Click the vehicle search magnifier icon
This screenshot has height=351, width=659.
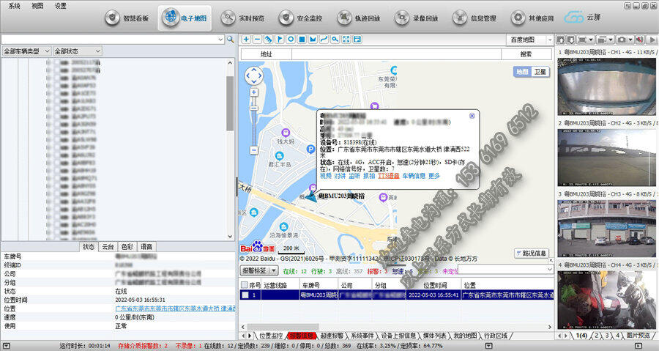click(x=230, y=39)
